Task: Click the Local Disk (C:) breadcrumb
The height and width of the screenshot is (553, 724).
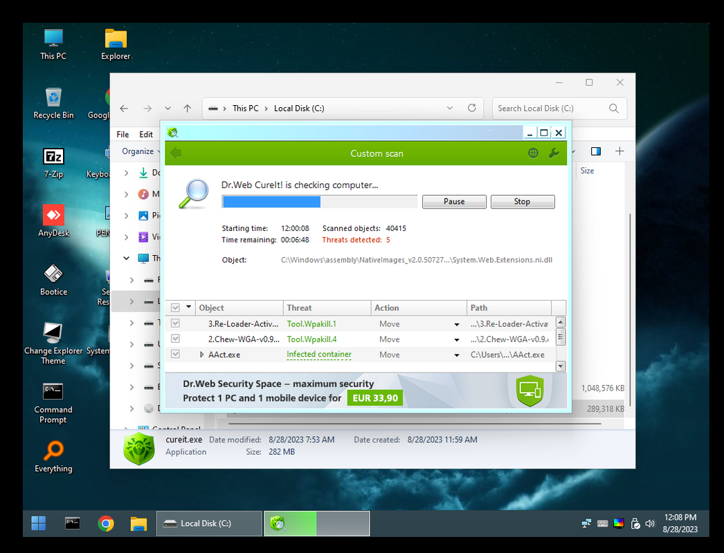Action: (x=299, y=109)
